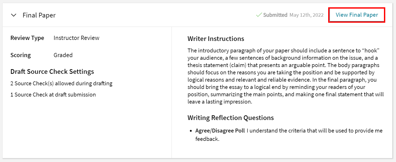Viewport: 396px width, 162px height.
Task: Select the chevron beside Final Paper heading
Action: 14,15
